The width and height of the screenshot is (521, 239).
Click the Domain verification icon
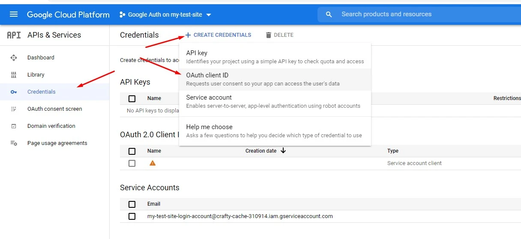click(14, 126)
